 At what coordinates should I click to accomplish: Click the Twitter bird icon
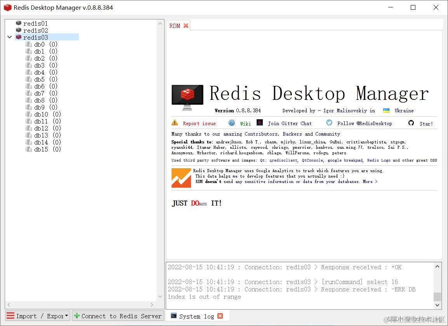pos(329,123)
